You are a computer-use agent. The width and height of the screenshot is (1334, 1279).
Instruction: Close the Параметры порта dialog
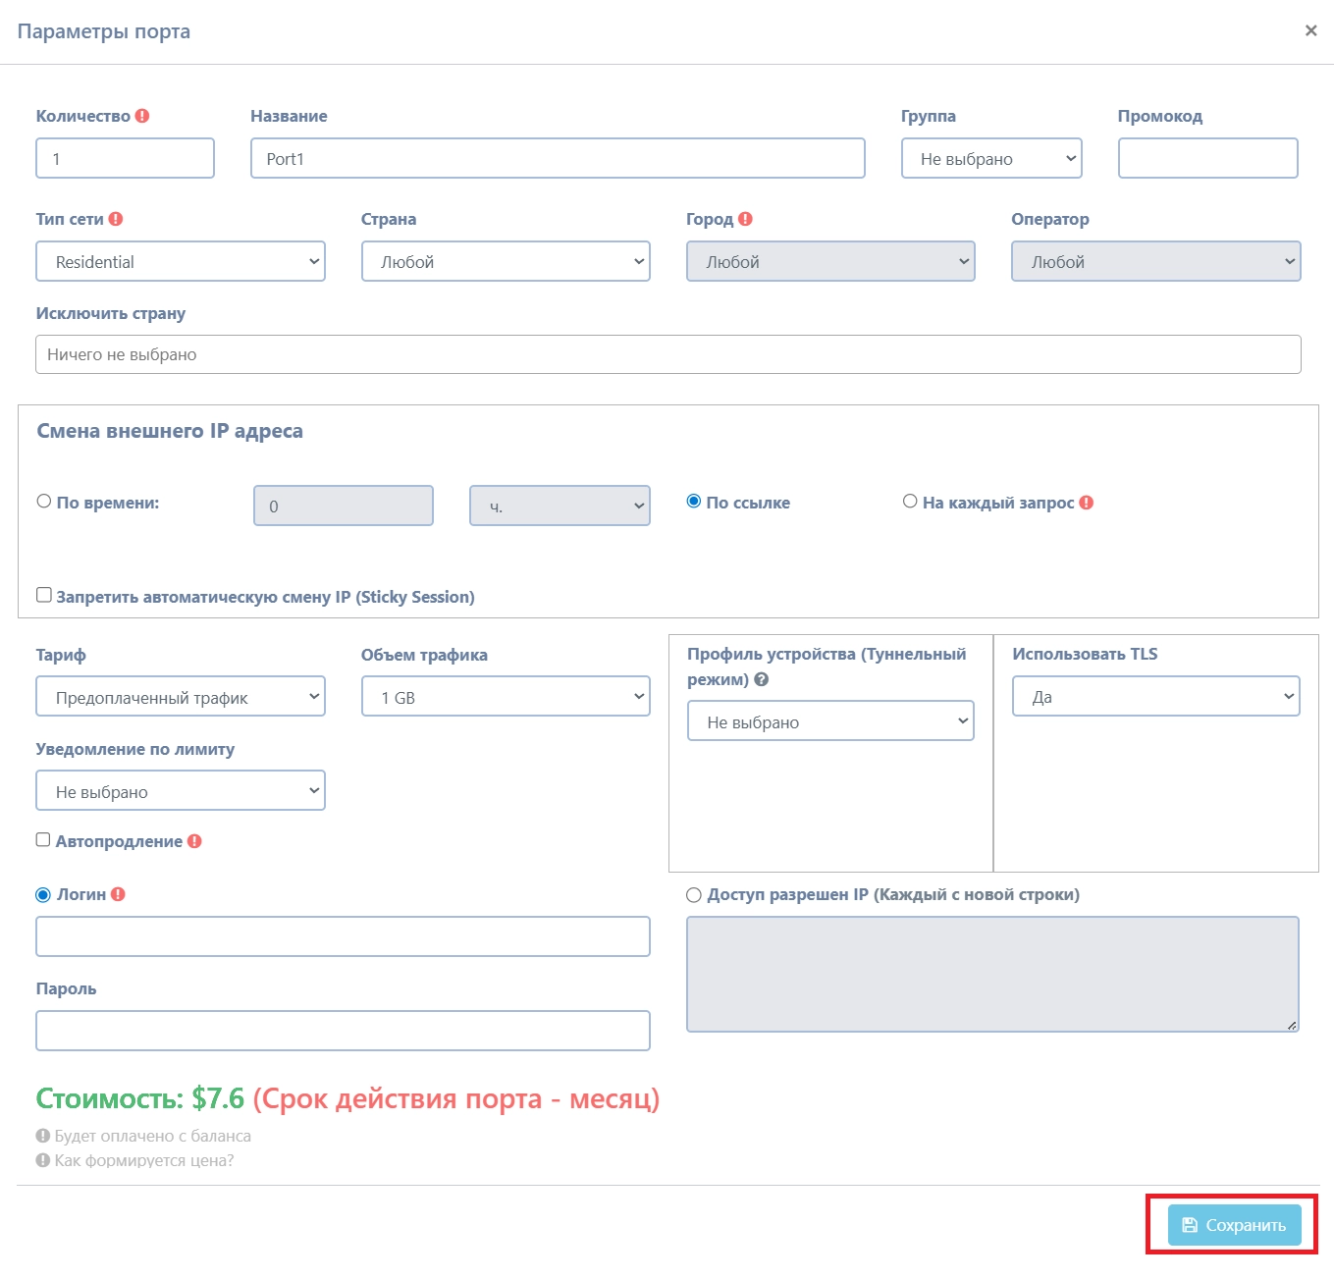(1310, 31)
